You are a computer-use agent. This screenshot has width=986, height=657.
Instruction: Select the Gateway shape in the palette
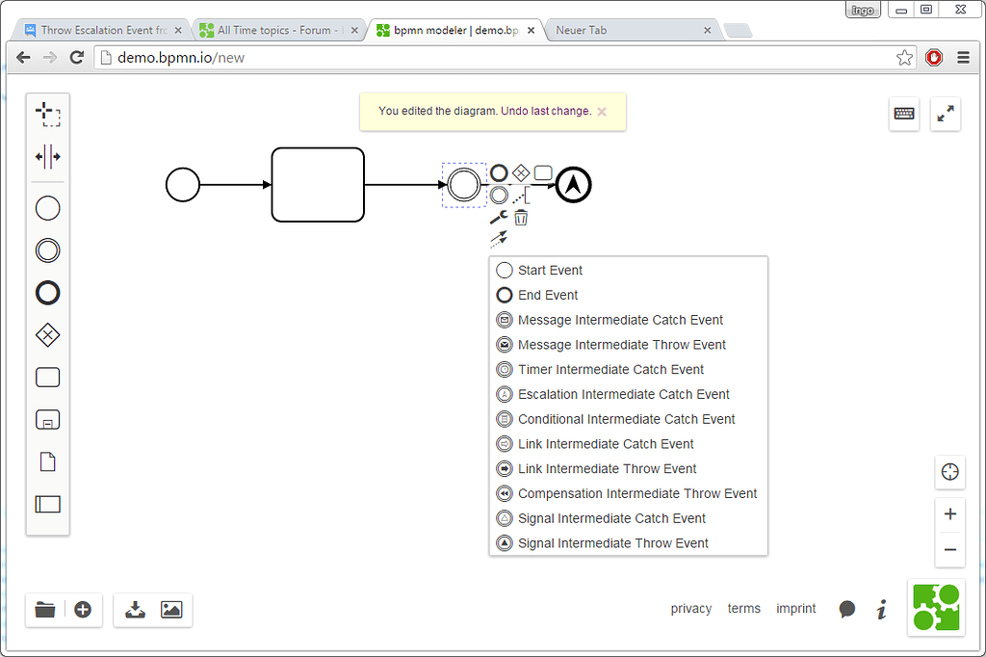pos(47,334)
